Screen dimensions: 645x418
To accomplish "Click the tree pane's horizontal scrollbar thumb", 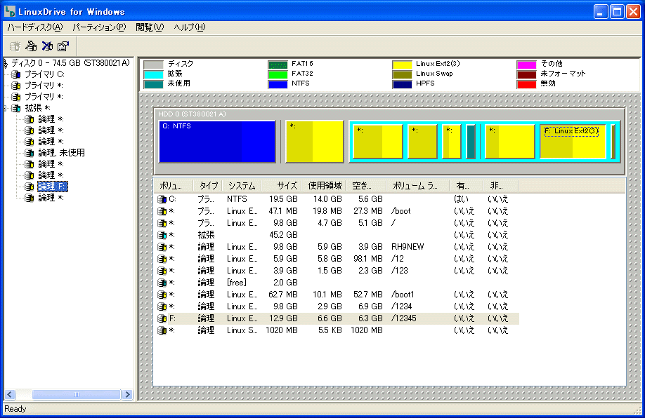I will pos(77,395).
